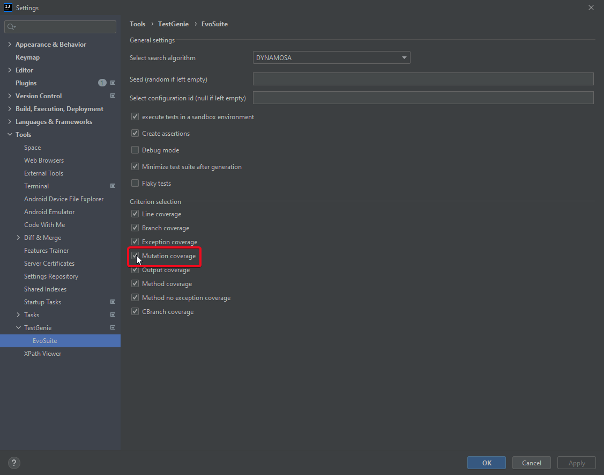Toggle Output coverage checkbox
The height and width of the screenshot is (475, 604).
(x=135, y=270)
